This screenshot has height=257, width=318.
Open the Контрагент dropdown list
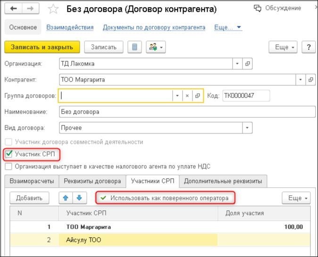pos(301,80)
